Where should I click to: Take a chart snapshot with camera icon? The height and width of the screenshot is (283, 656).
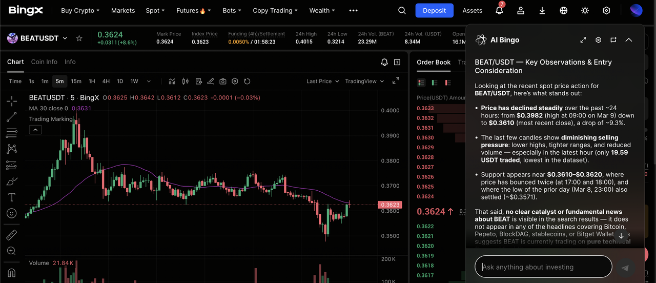[x=223, y=81]
